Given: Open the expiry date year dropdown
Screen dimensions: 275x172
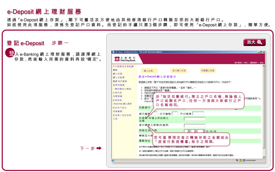Looking at the screenshot, I should point(201,131).
